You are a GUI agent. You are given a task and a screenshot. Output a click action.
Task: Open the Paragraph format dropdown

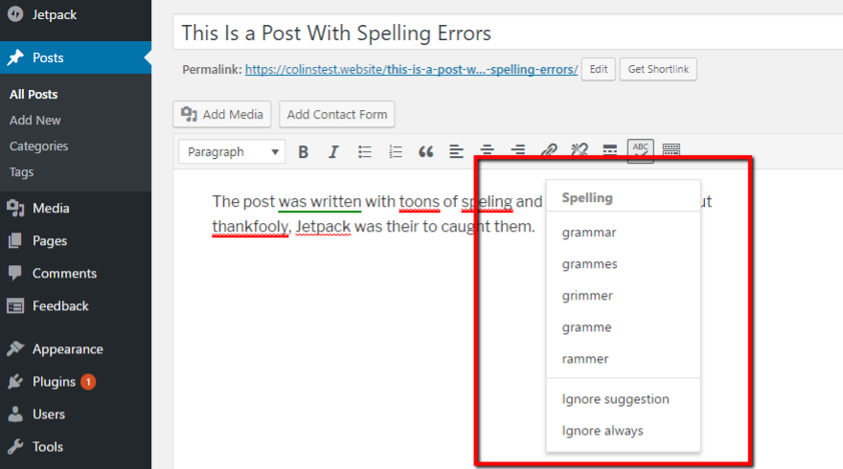pyautogui.click(x=232, y=152)
